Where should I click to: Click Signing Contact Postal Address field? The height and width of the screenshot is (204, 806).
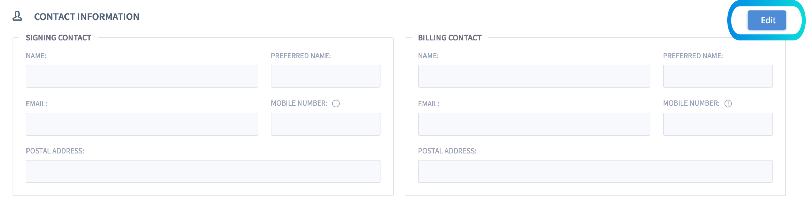tap(203, 172)
